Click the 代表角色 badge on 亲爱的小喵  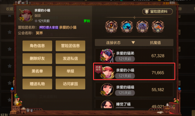[98, 68]
